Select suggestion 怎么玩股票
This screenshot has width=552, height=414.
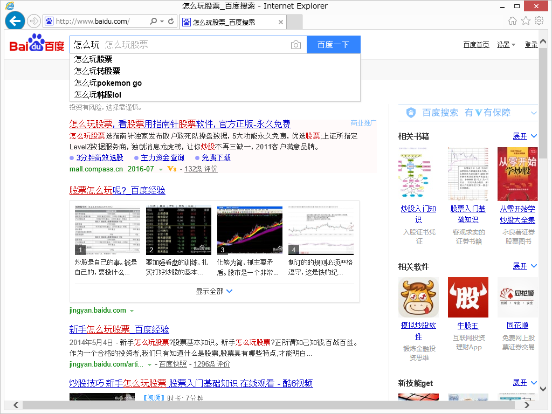215,59
